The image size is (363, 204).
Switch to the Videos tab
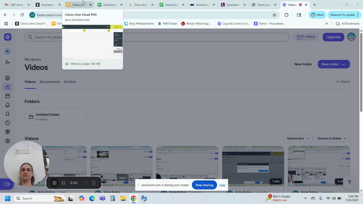click(30, 82)
